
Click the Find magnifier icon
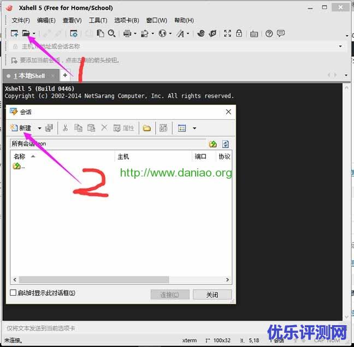point(112,34)
